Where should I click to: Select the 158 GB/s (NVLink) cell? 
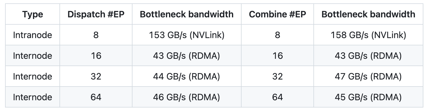[368, 35]
